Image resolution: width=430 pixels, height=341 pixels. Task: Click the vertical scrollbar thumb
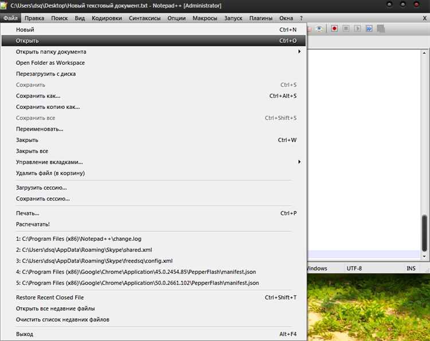(x=424, y=233)
